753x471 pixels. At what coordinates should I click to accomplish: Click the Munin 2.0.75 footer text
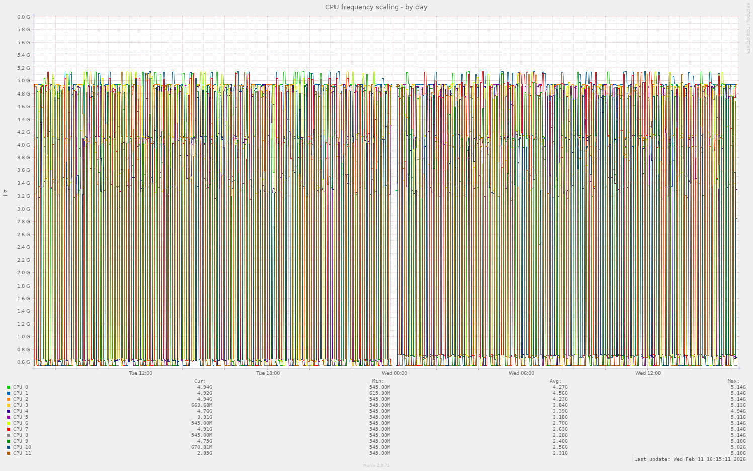tap(376, 465)
